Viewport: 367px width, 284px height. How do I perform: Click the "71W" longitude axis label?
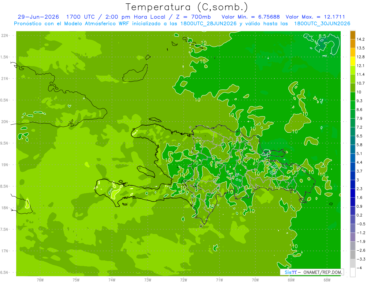(x=219, y=279)
